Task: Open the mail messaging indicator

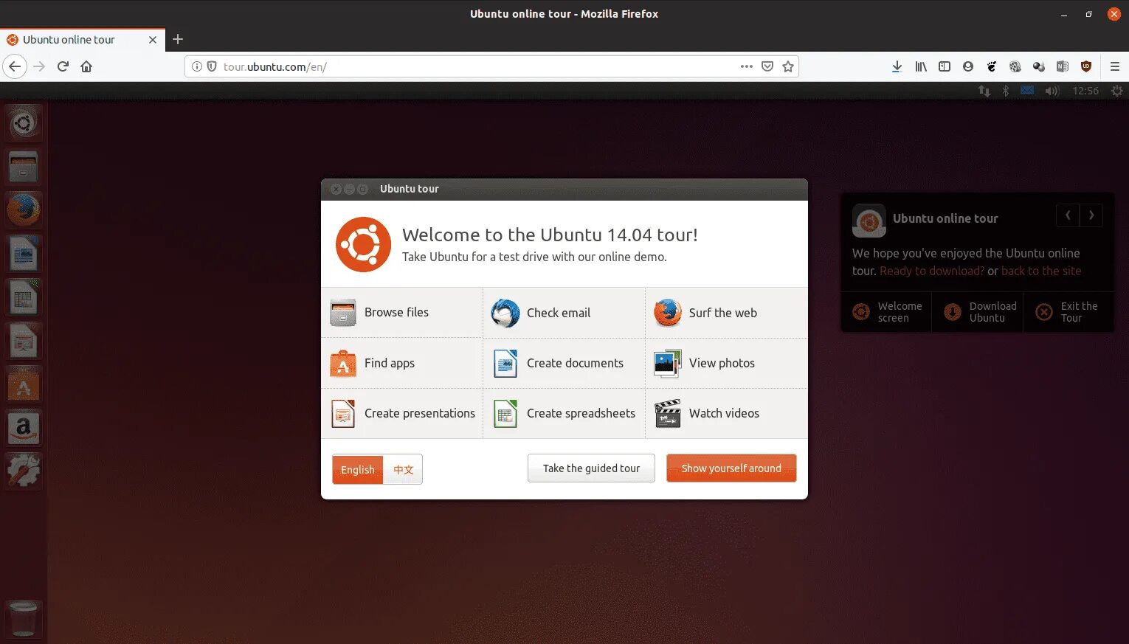Action: (x=1027, y=91)
